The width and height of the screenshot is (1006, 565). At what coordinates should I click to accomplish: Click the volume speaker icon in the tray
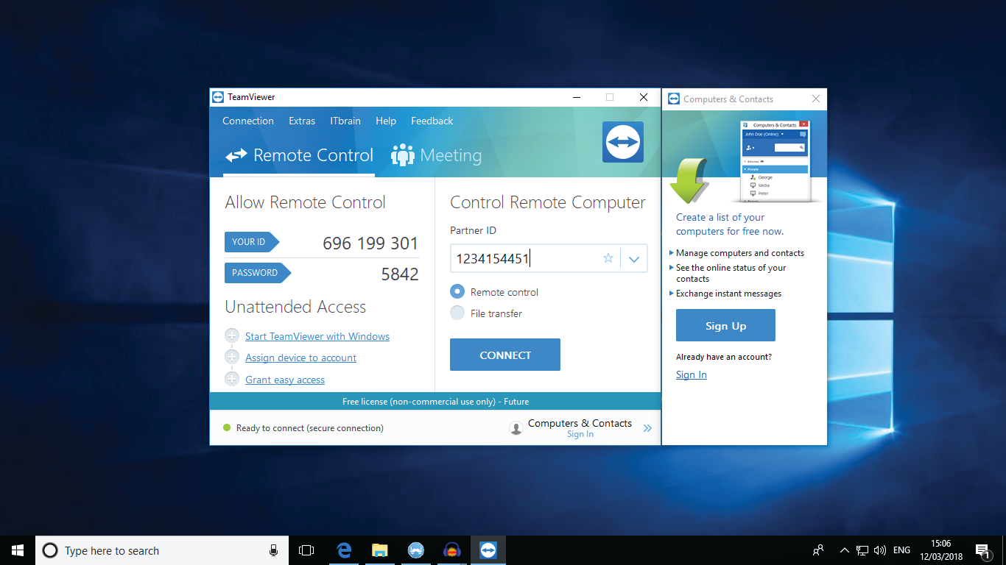[x=879, y=550]
